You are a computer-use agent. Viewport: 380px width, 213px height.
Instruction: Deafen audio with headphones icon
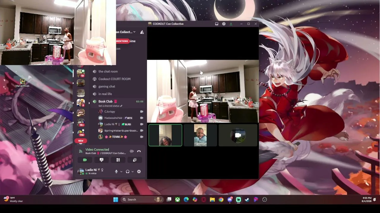(128, 172)
